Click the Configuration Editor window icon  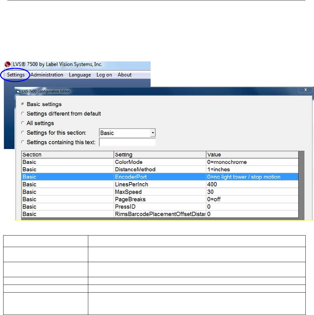click(x=18, y=91)
